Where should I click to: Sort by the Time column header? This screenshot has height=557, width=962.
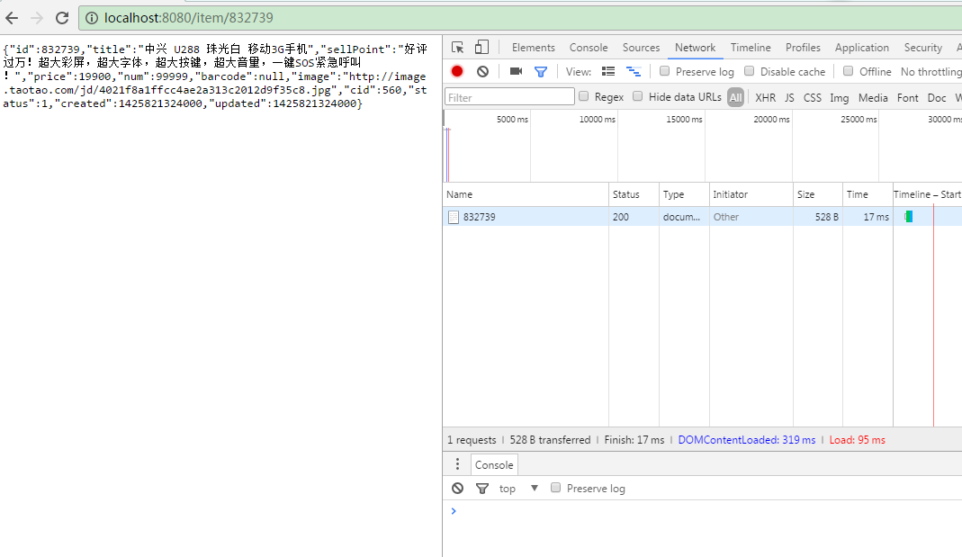pyautogui.click(x=868, y=194)
